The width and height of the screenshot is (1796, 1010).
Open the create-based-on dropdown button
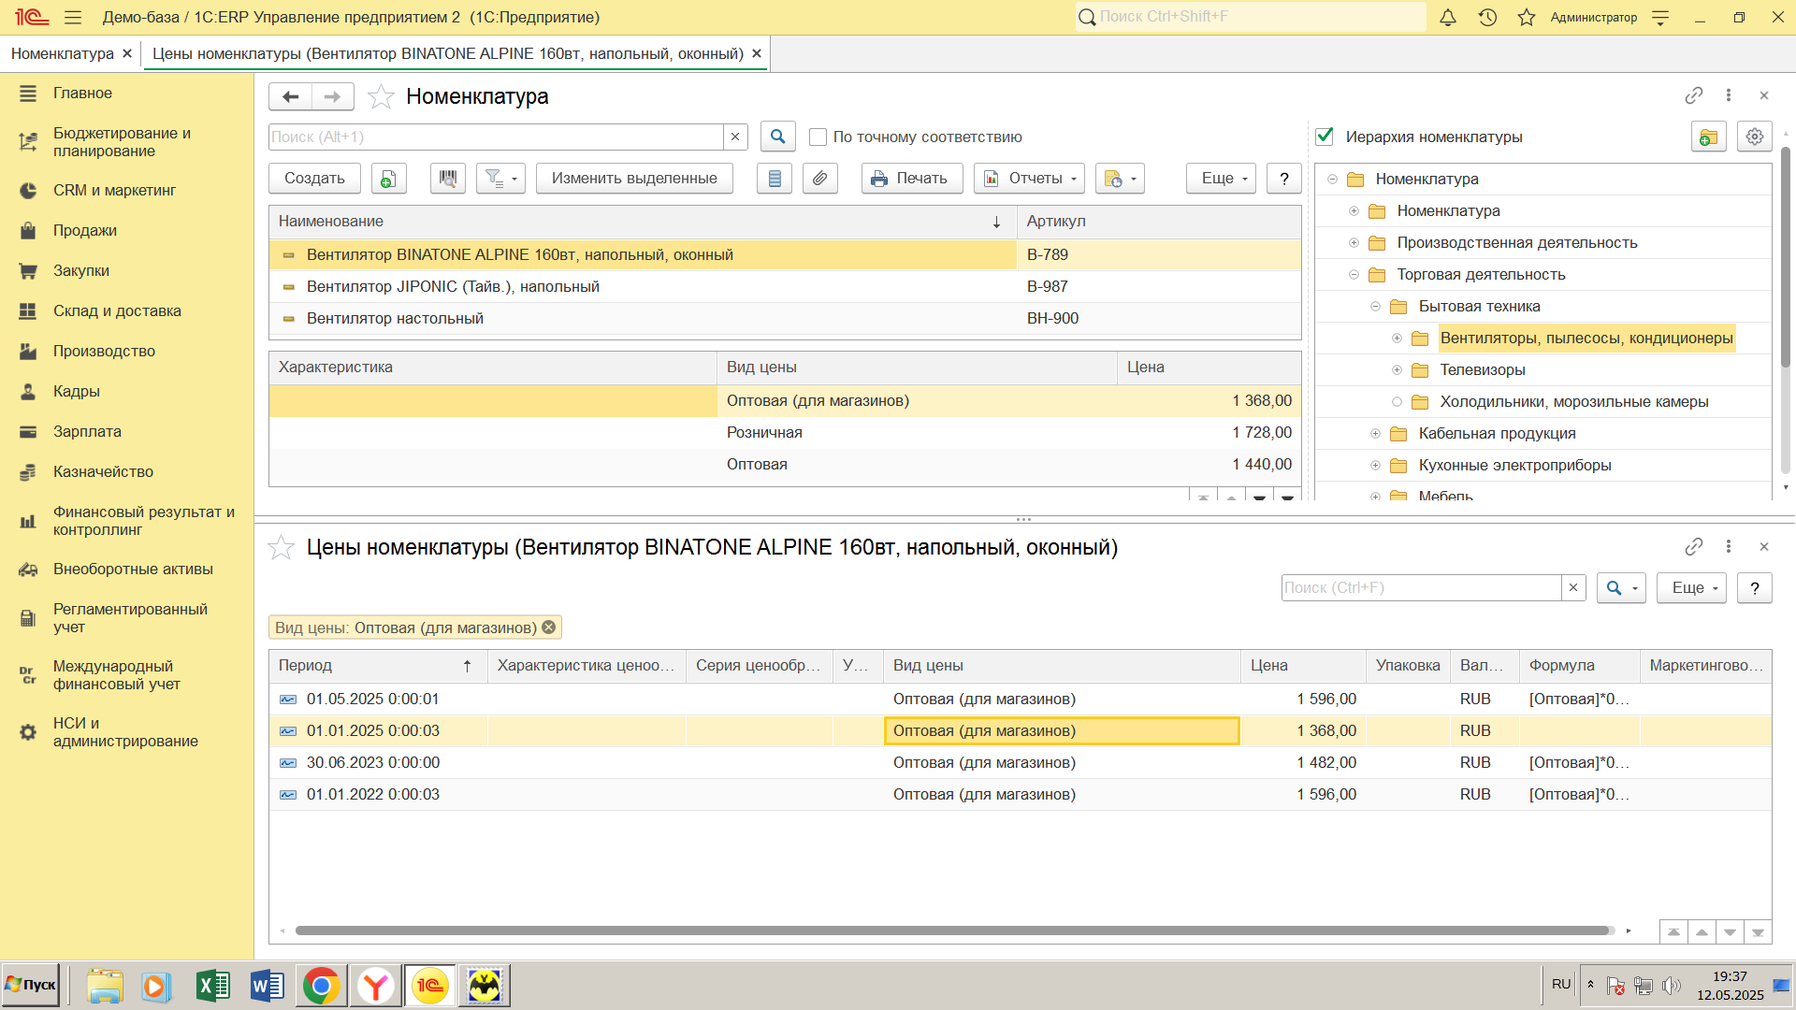pyautogui.click(x=1120, y=179)
